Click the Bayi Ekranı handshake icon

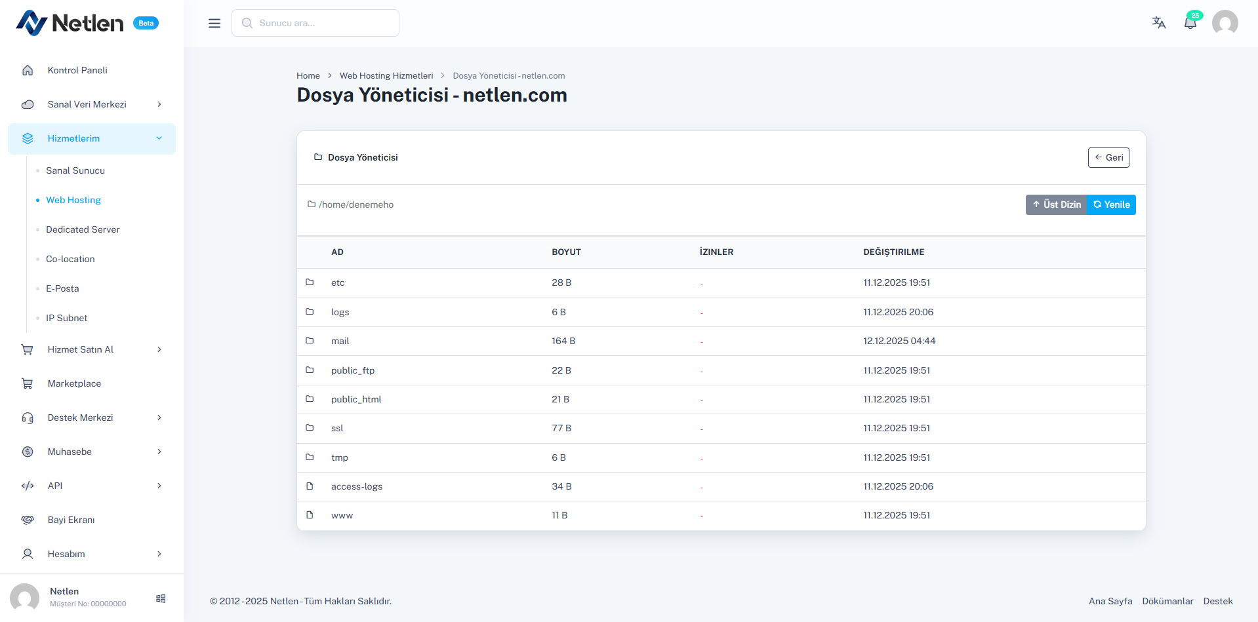click(x=28, y=520)
